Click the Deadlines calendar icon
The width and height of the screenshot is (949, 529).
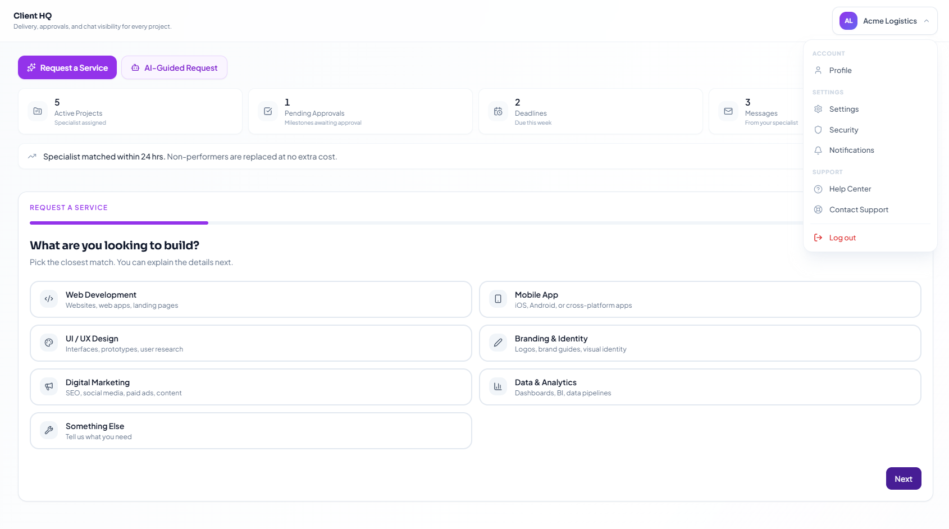click(498, 111)
